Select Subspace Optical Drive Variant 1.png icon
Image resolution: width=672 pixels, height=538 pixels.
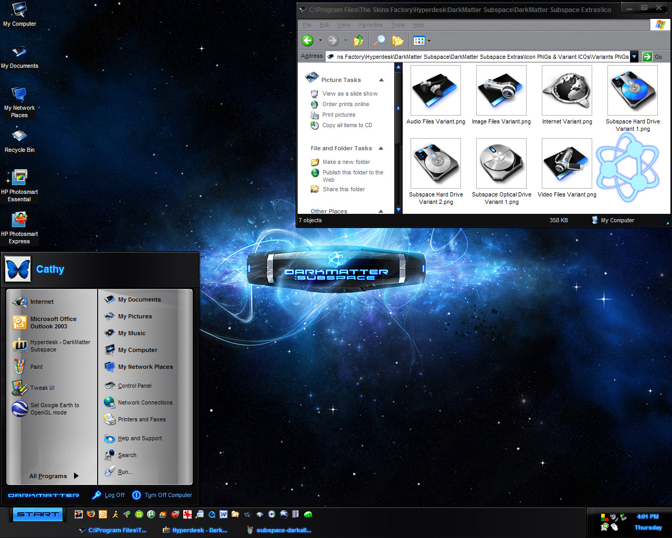[501, 163]
